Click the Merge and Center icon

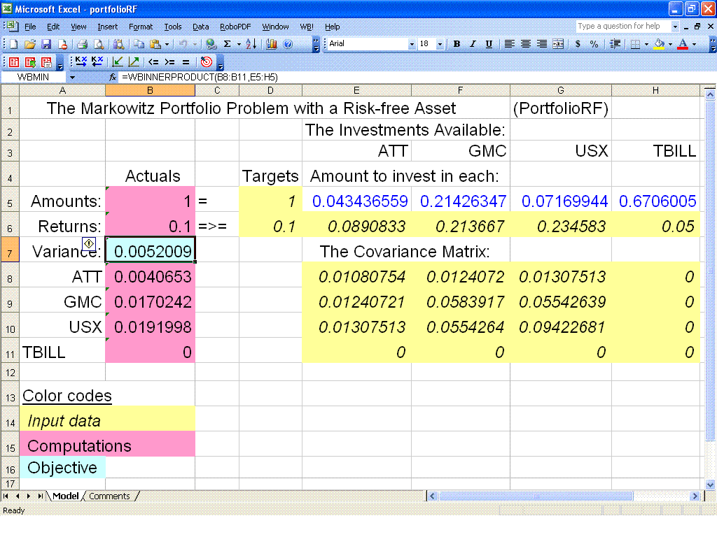[558, 44]
